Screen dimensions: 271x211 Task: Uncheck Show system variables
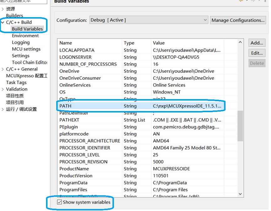tap(60, 202)
